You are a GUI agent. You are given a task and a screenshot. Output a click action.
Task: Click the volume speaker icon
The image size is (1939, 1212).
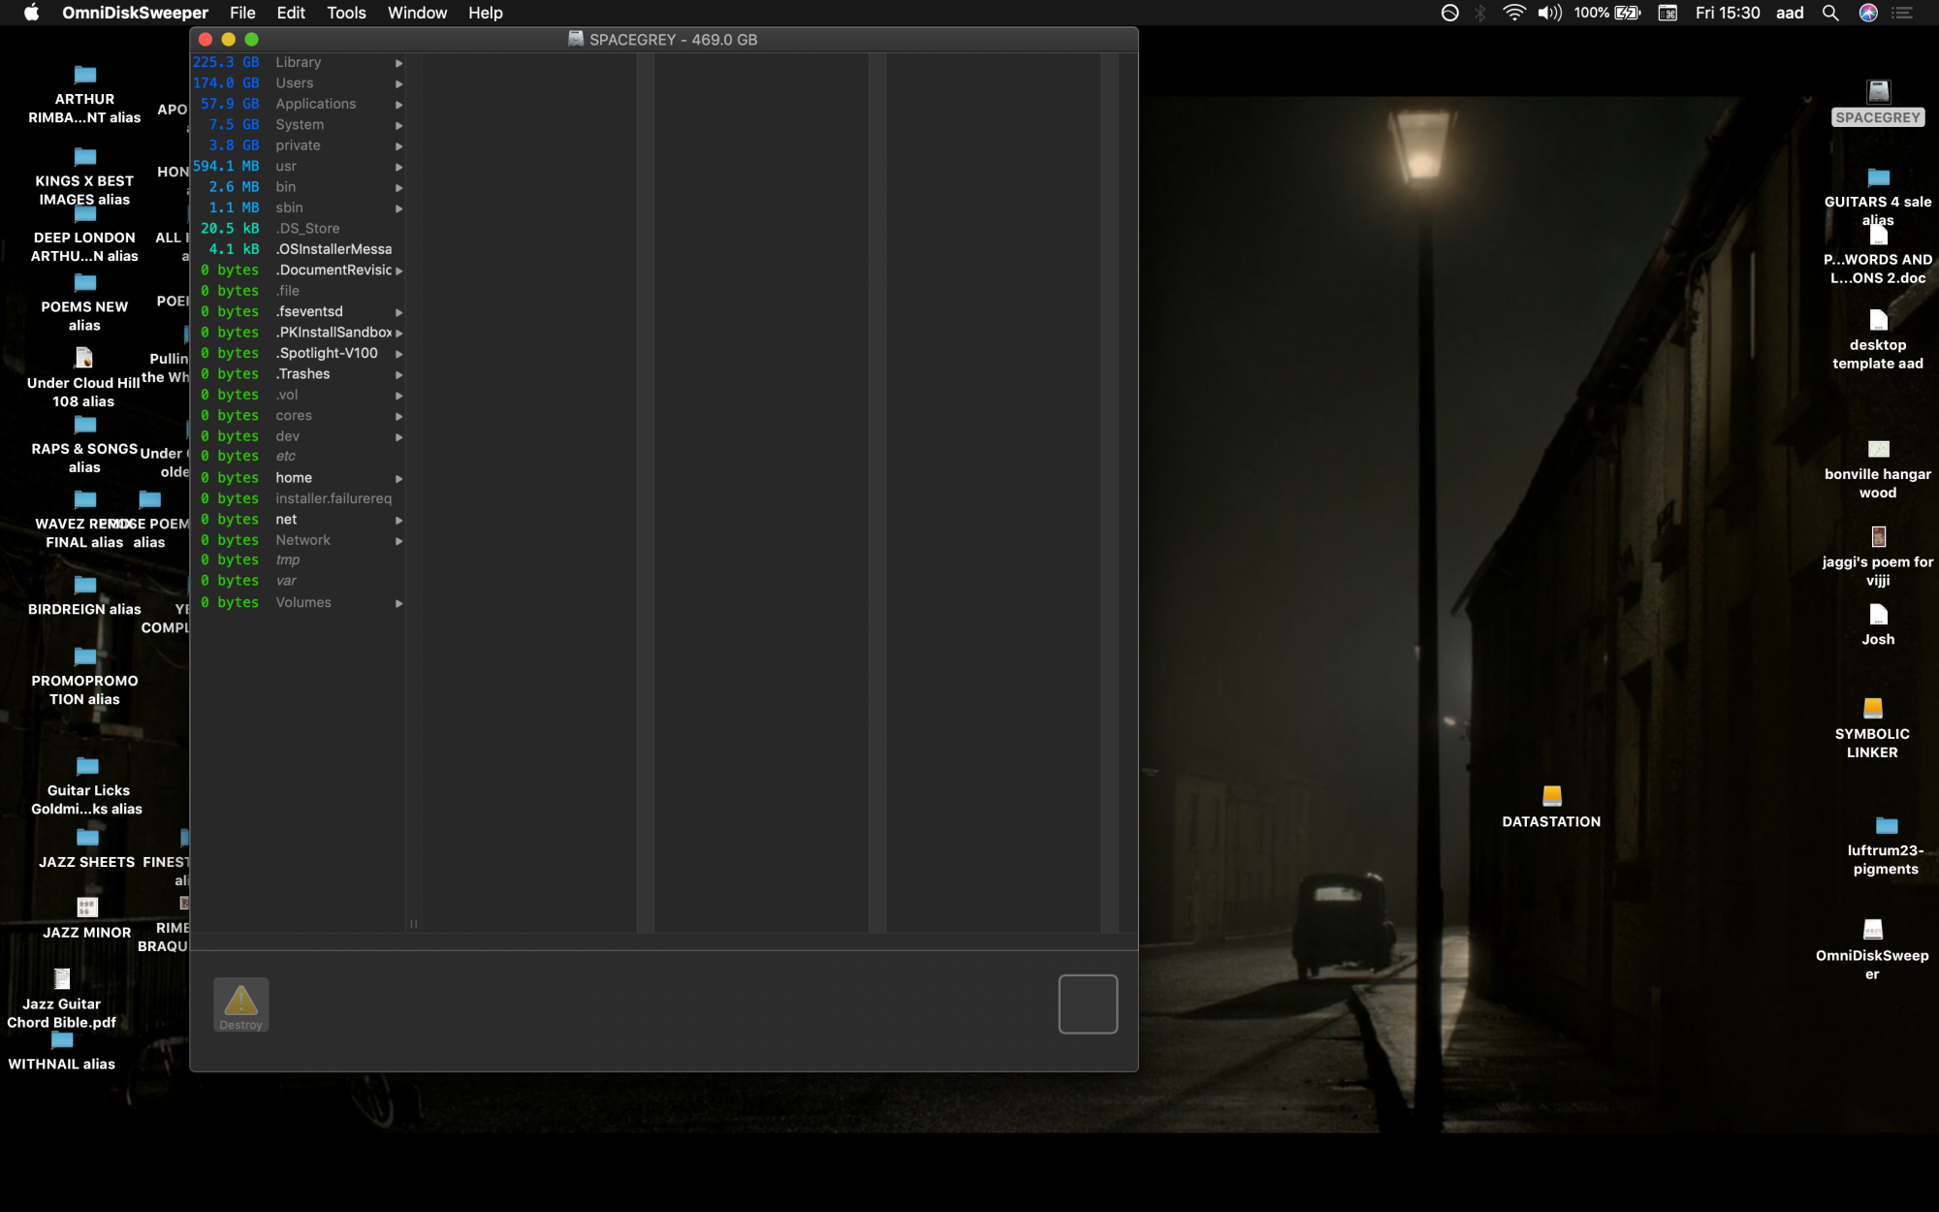pyautogui.click(x=1549, y=13)
